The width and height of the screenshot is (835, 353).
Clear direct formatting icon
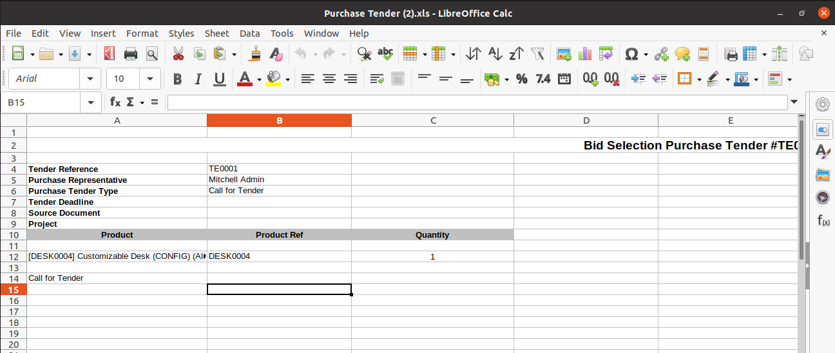[x=276, y=53]
